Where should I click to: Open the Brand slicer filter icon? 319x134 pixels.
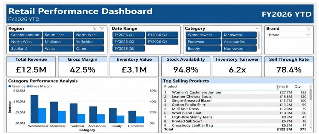point(308,28)
